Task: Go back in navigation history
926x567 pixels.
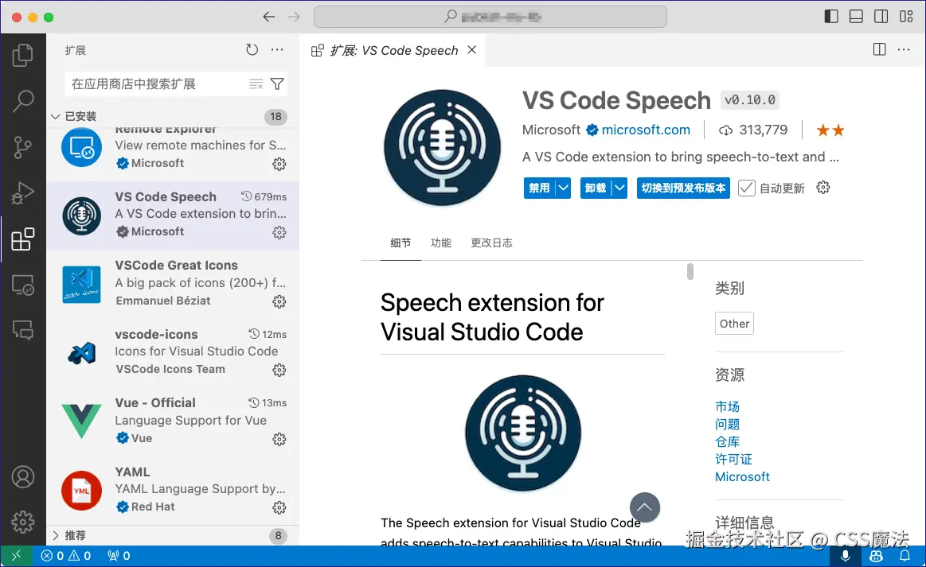Action: [x=268, y=17]
